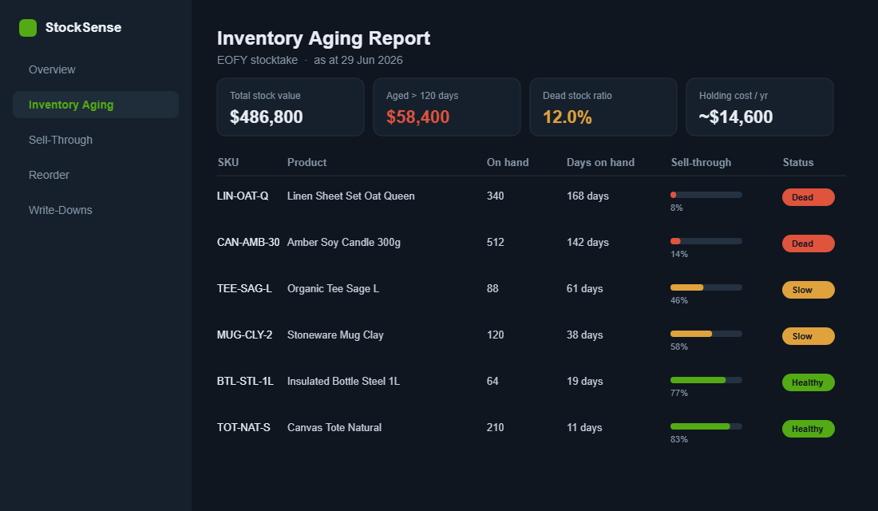Sort by the On hand column header

coord(508,163)
